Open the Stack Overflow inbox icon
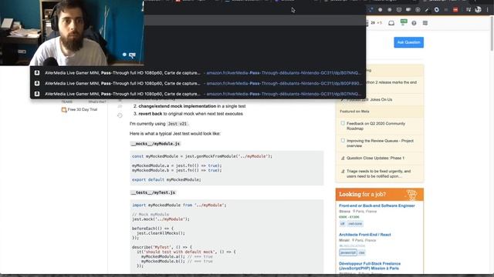 click(x=391, y=23)
